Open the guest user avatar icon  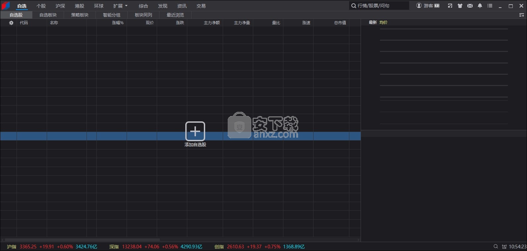click(419, 6)
